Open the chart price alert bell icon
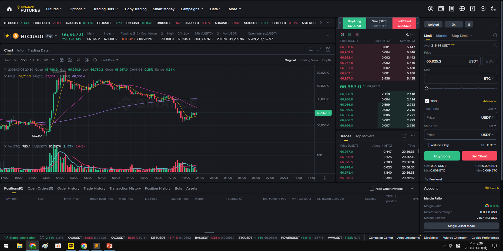 pos(311,50)
